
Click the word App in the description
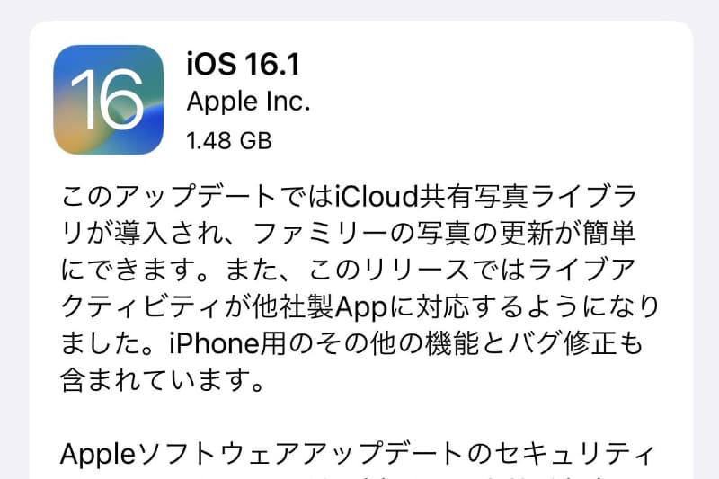coord(361,307)
